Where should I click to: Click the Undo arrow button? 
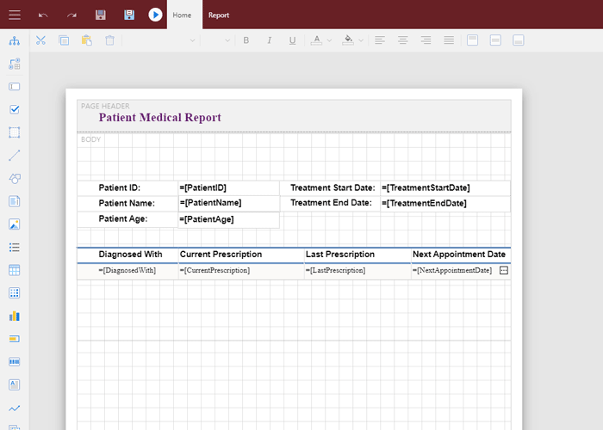pos(43,15)
